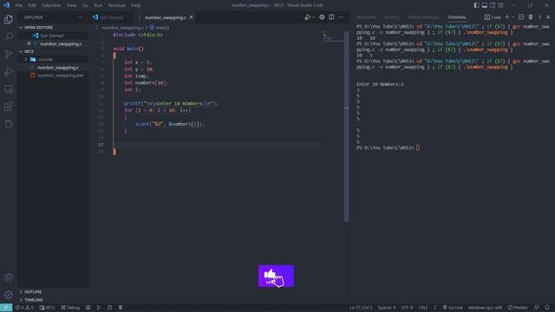The image size is (555, 312).
Task: Open the File menu
Action: [x=19, y=5]
